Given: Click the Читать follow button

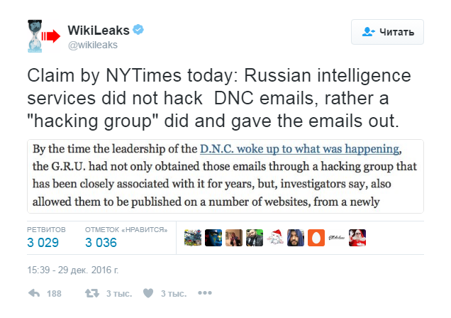Looking at the screenshot, I should coord(387,31).
